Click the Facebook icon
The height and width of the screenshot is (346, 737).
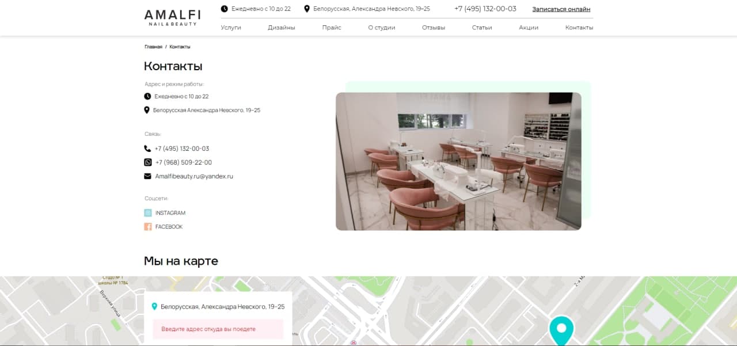coord(148,227)
